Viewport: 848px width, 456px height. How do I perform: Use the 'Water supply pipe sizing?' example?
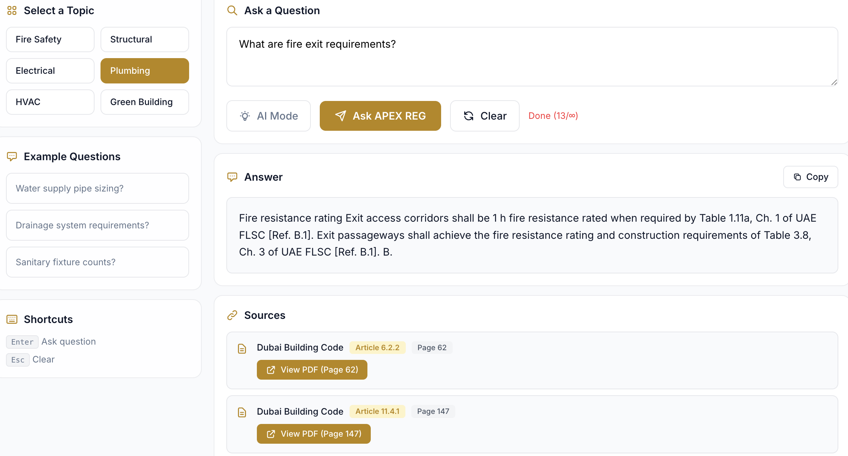pyautogui.click(x=98, y=189)
